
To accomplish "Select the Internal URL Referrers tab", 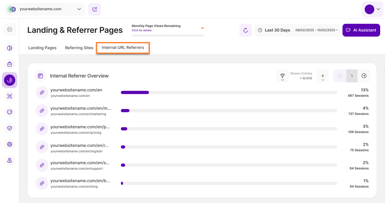I will click(123, 48).
